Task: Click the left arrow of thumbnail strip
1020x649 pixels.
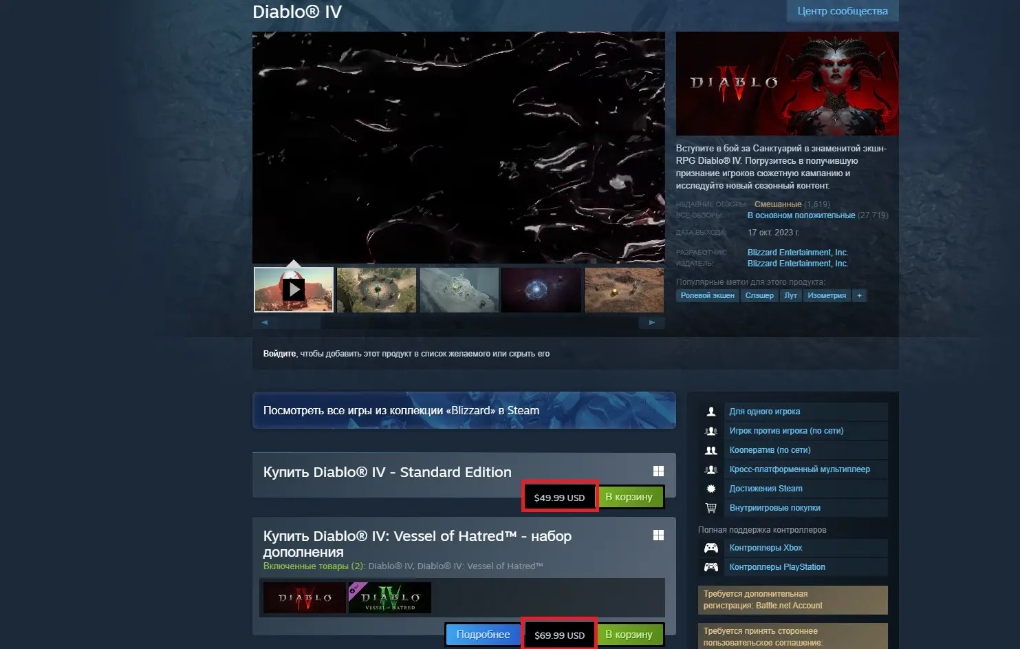Action: (x=265, y=322)
